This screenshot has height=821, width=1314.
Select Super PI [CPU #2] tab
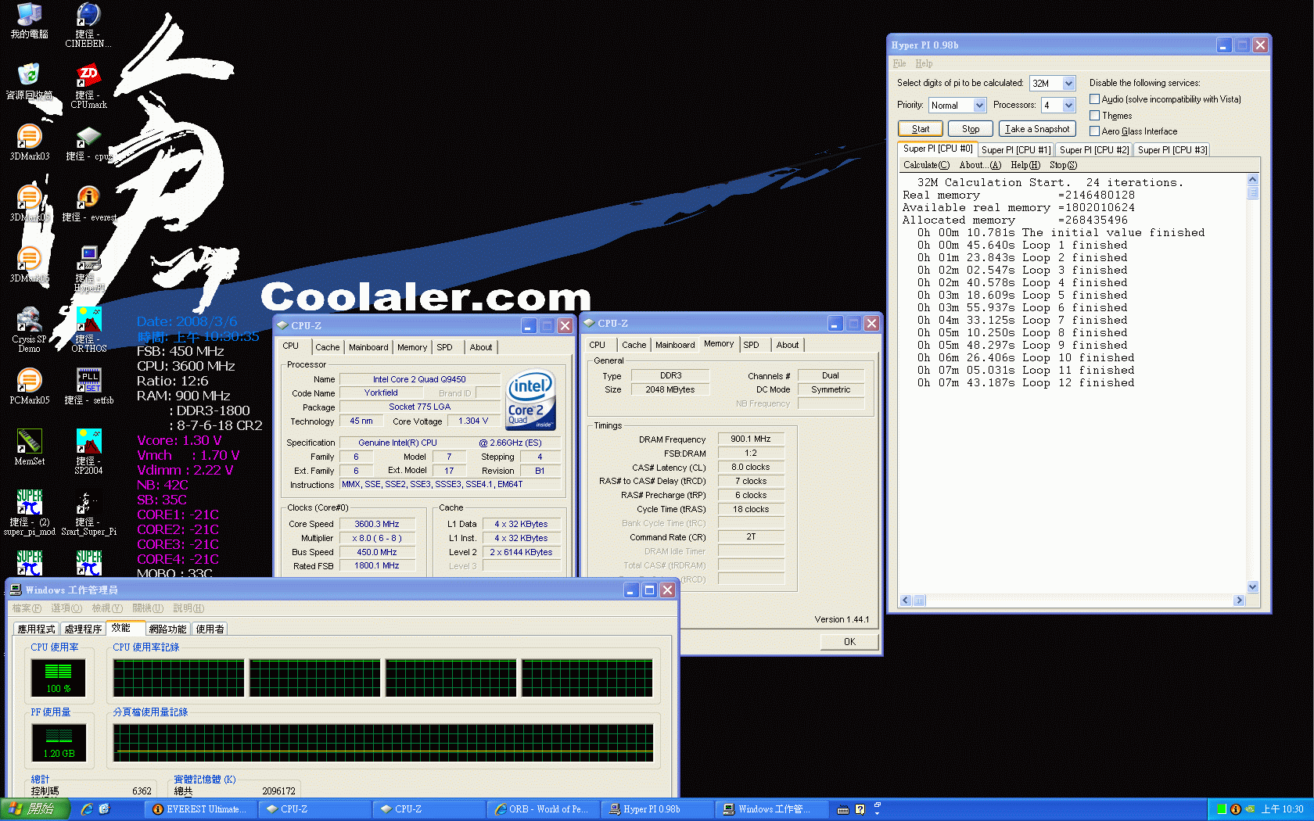(x=1093, y=149)
